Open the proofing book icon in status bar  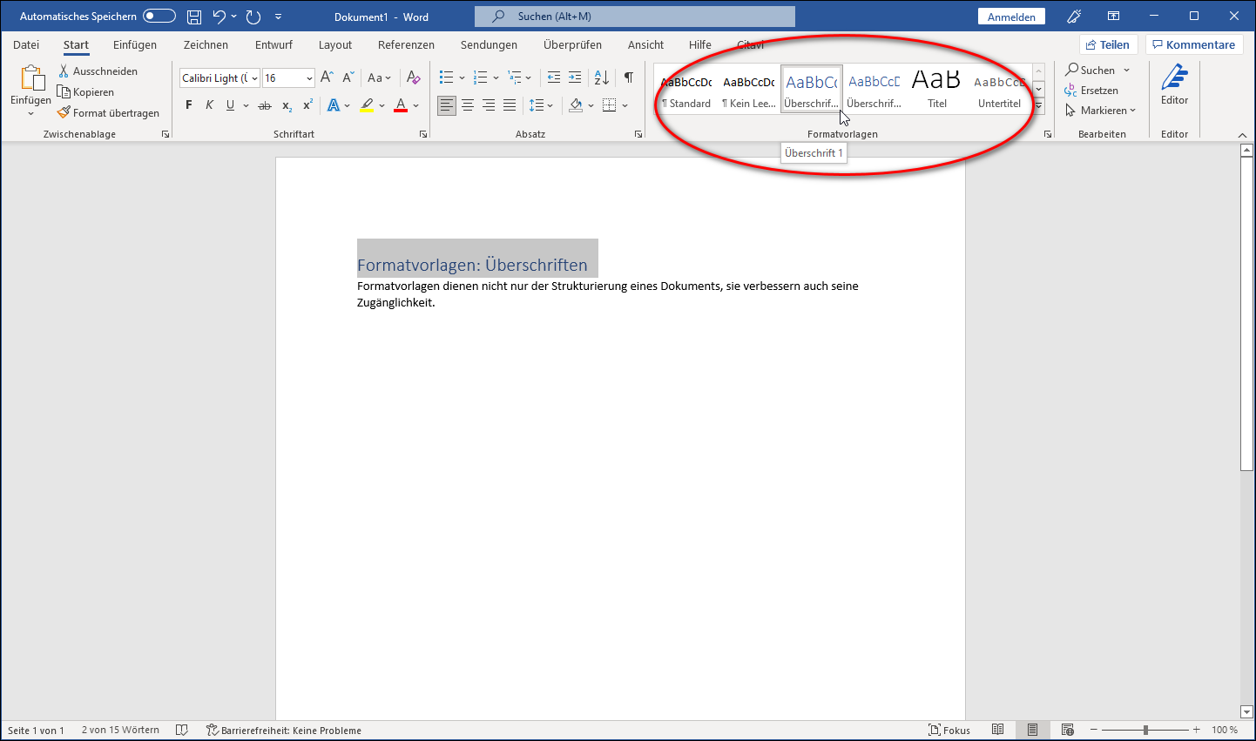coord(182,730)
